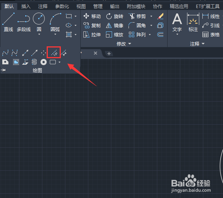Open the 圆角 (Fillet) dropdown arrow

coord(151,26)
